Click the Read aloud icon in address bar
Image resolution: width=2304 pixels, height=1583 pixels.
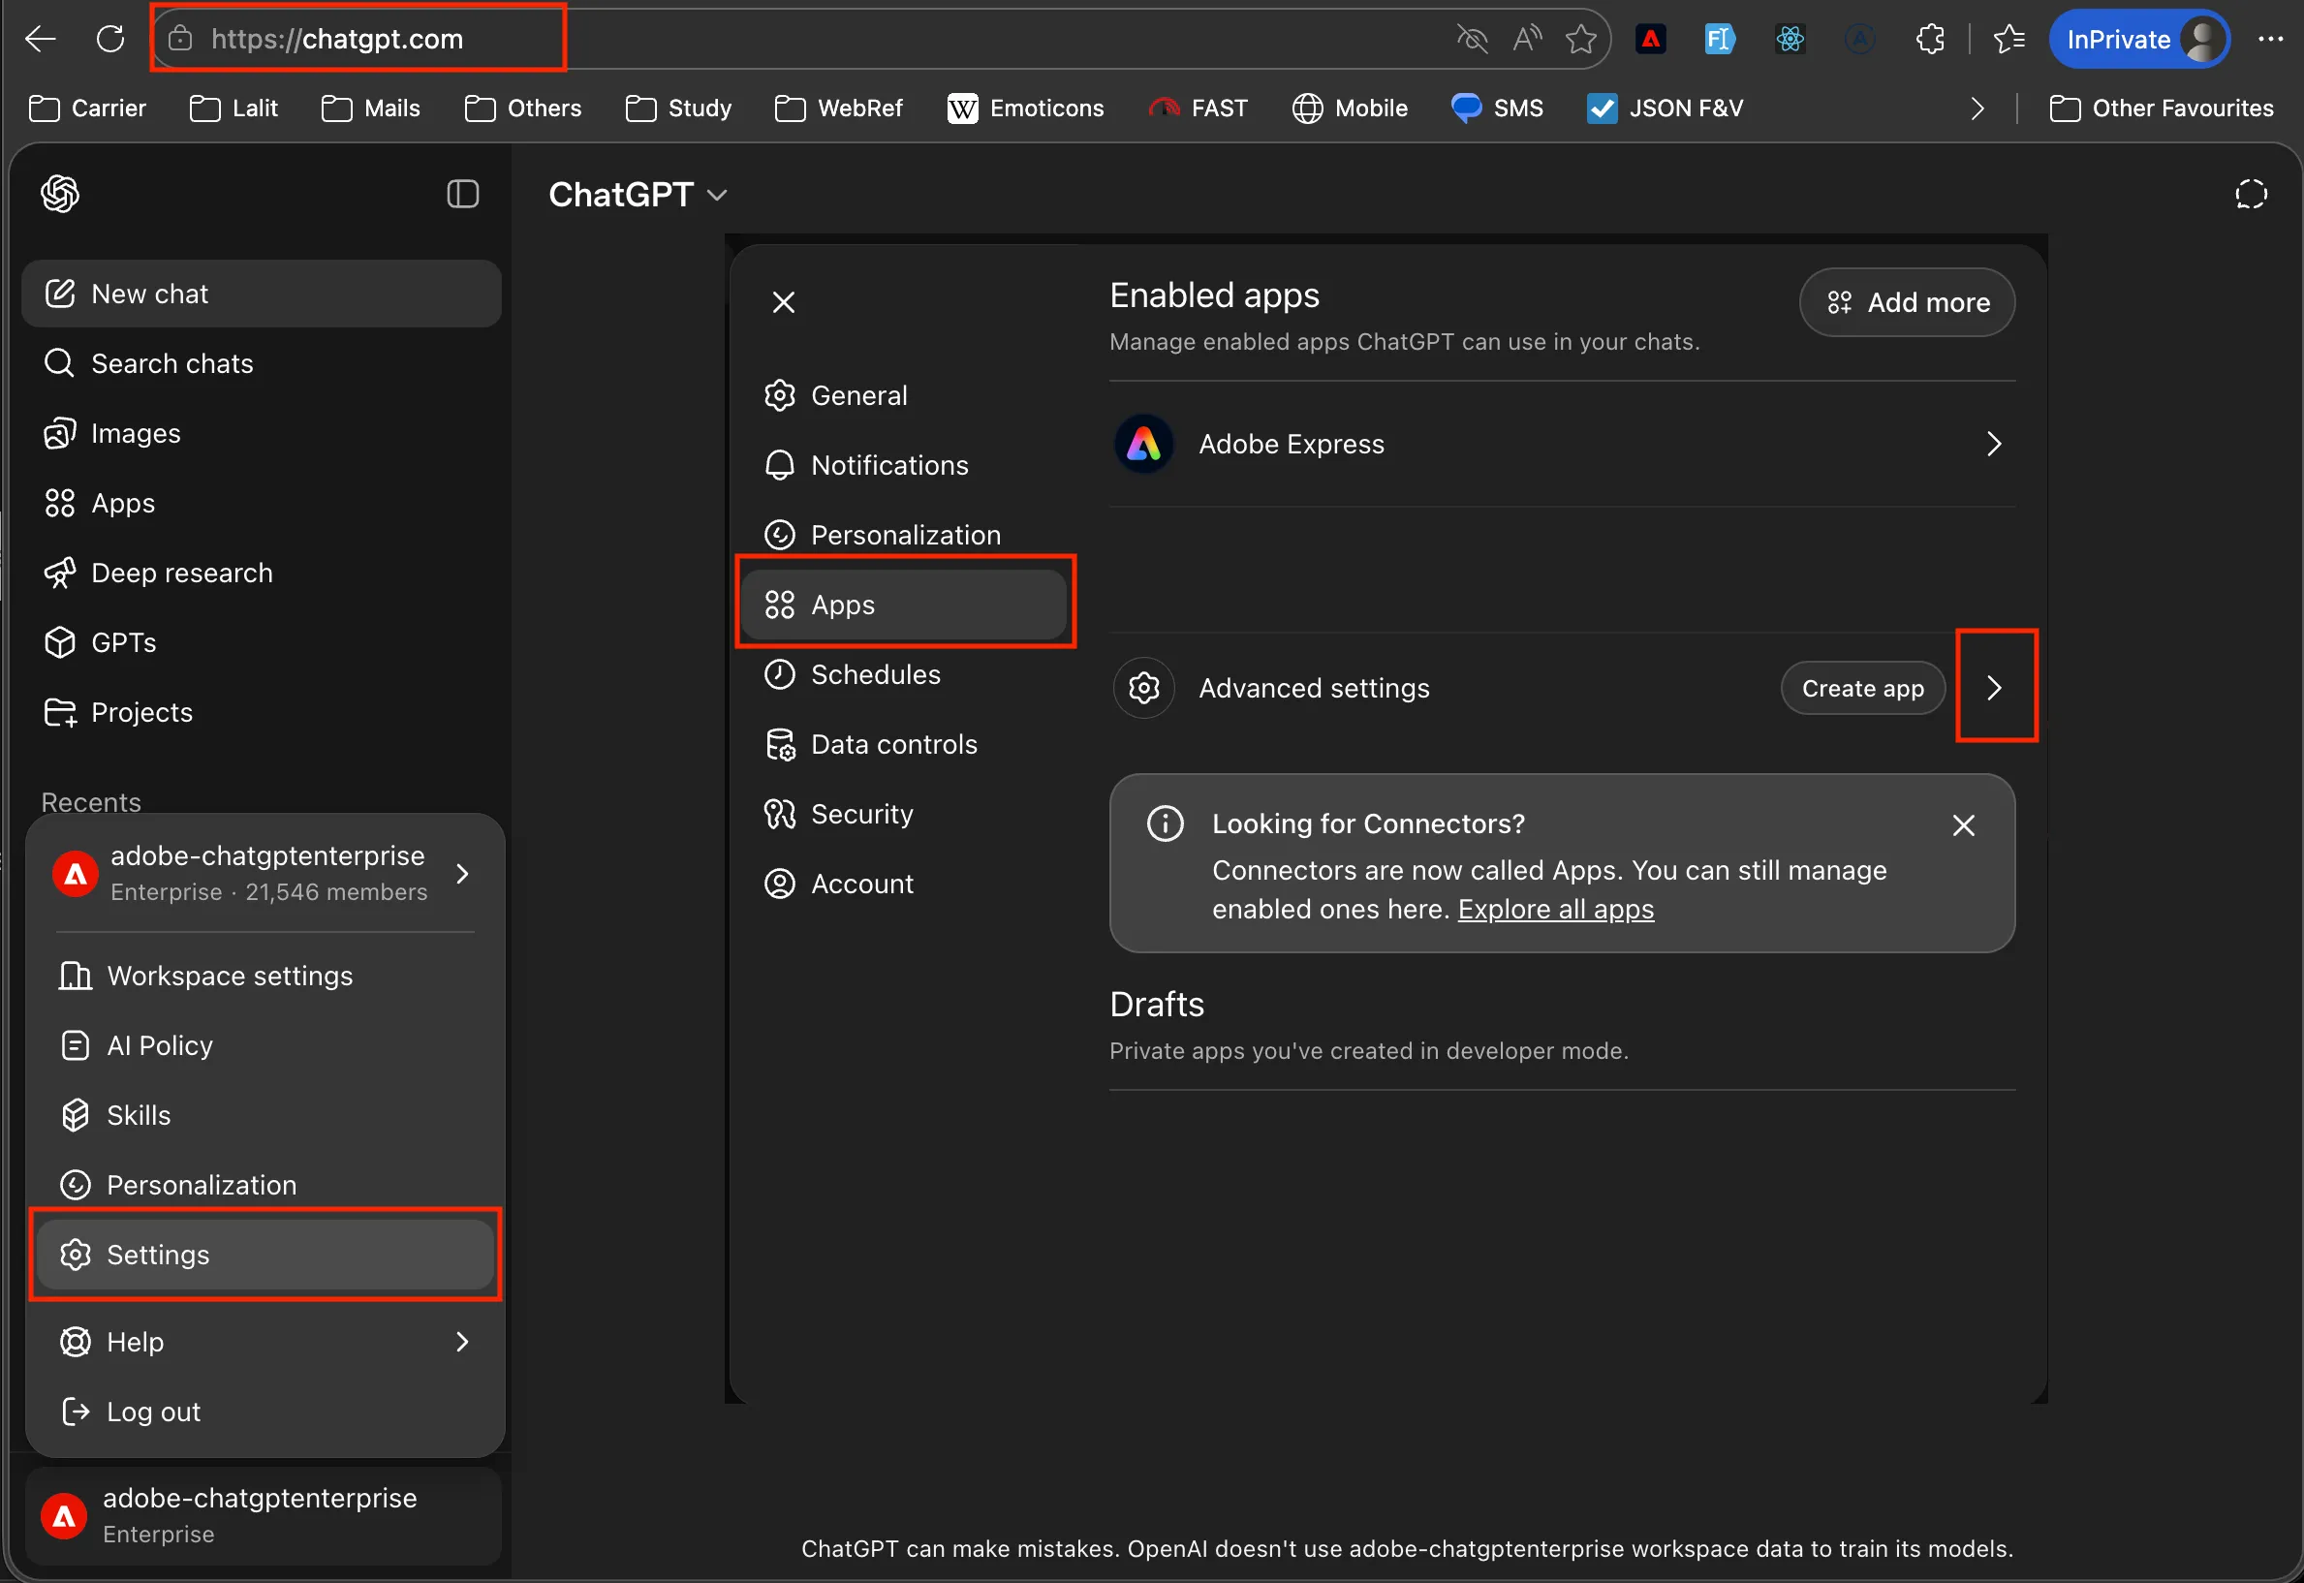[x=1526, y=40]
